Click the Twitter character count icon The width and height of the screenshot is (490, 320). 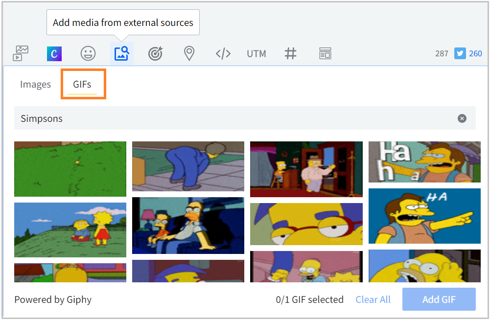click(460, 53)
